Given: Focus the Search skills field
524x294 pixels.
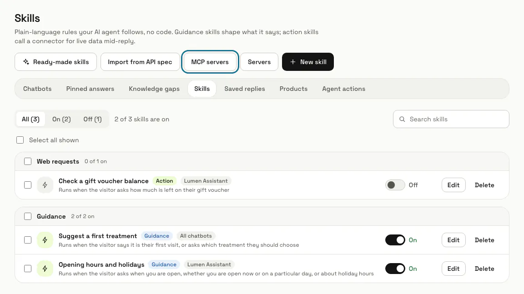Looking at the screenshot, I should [451, 119].
